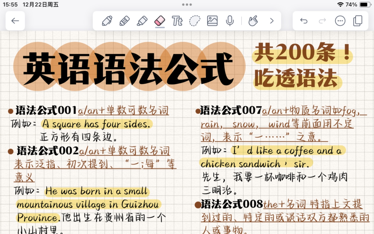The image size is (374, 234).
Task: Tap the translation 正方形有四条边。
Action: (x=79, y=137)
